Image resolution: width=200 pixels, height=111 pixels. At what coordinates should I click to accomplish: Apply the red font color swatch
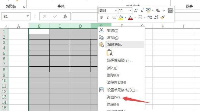pyautogui.click(x=130, y=17)
